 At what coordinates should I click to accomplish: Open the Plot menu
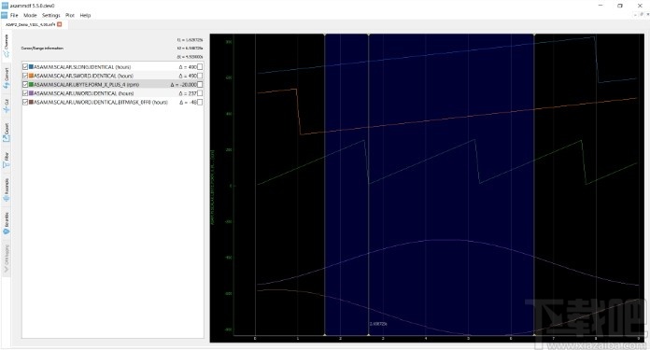coord(70,15)
